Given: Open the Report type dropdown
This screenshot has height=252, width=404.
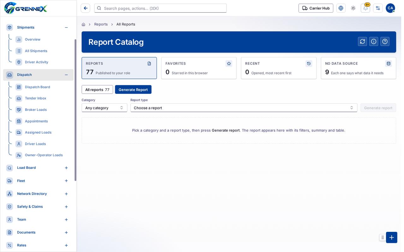Looking at the screenshot, I should (244, 108).
